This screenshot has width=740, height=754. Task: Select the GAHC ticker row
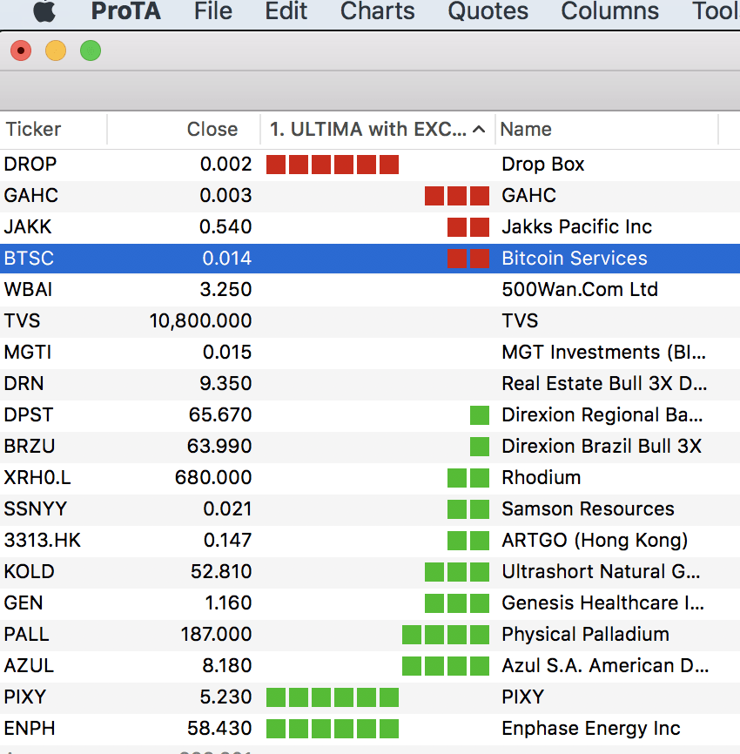[31, 196]
